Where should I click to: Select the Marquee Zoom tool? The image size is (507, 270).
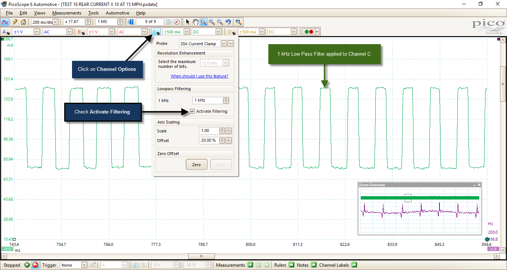[204, 22]
